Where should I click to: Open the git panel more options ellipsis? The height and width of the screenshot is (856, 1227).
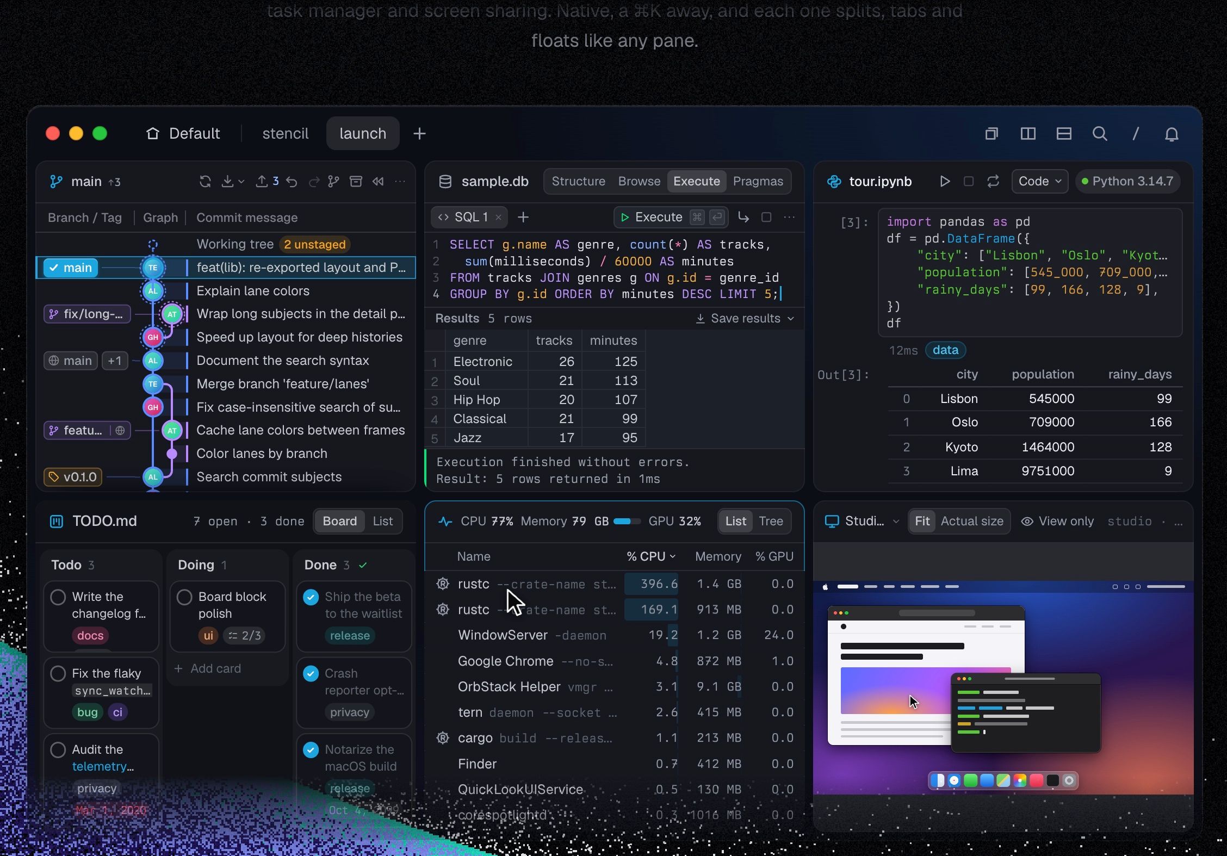(400, 182)
